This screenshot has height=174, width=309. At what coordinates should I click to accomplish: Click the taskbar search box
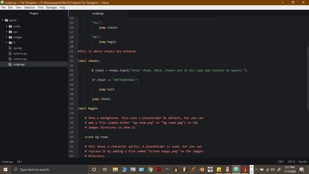click(49, 170)
